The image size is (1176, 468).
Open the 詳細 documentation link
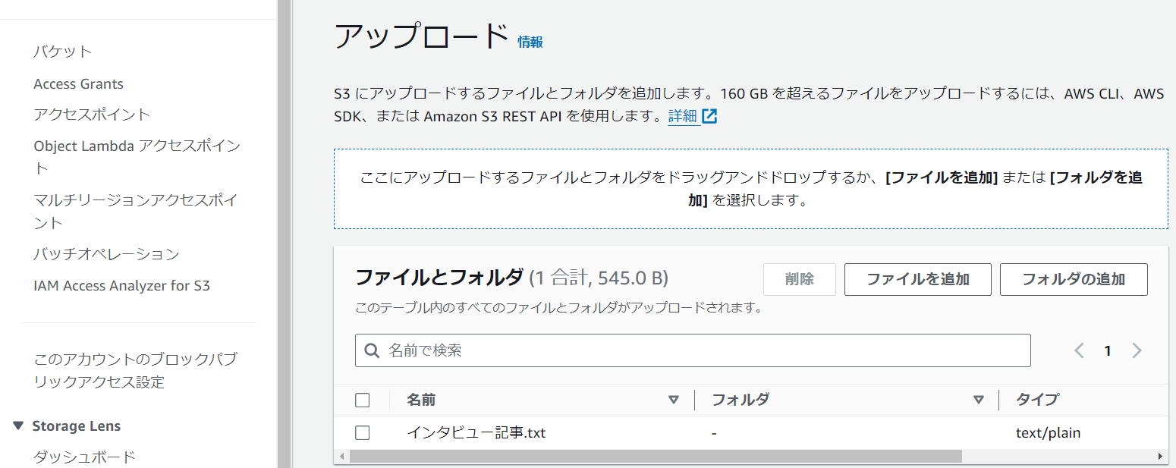683,117
